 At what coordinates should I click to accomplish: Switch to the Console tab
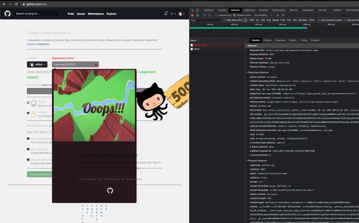click(222, 10)
